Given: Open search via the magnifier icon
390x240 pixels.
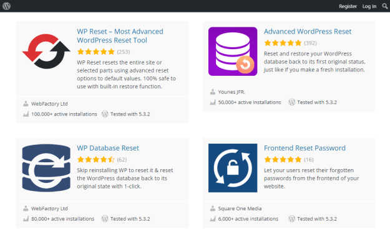Looking at the screenshot, I should point(385,6).
